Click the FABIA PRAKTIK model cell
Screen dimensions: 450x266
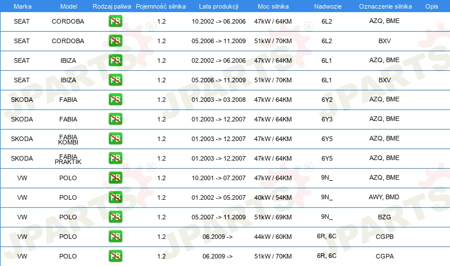(x=68, y=159)
